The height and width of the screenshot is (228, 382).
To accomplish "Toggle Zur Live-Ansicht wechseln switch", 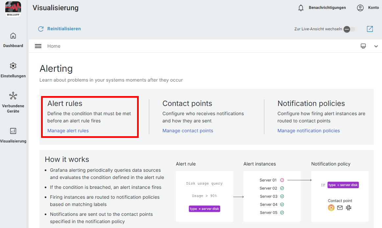I will (349, 29).
